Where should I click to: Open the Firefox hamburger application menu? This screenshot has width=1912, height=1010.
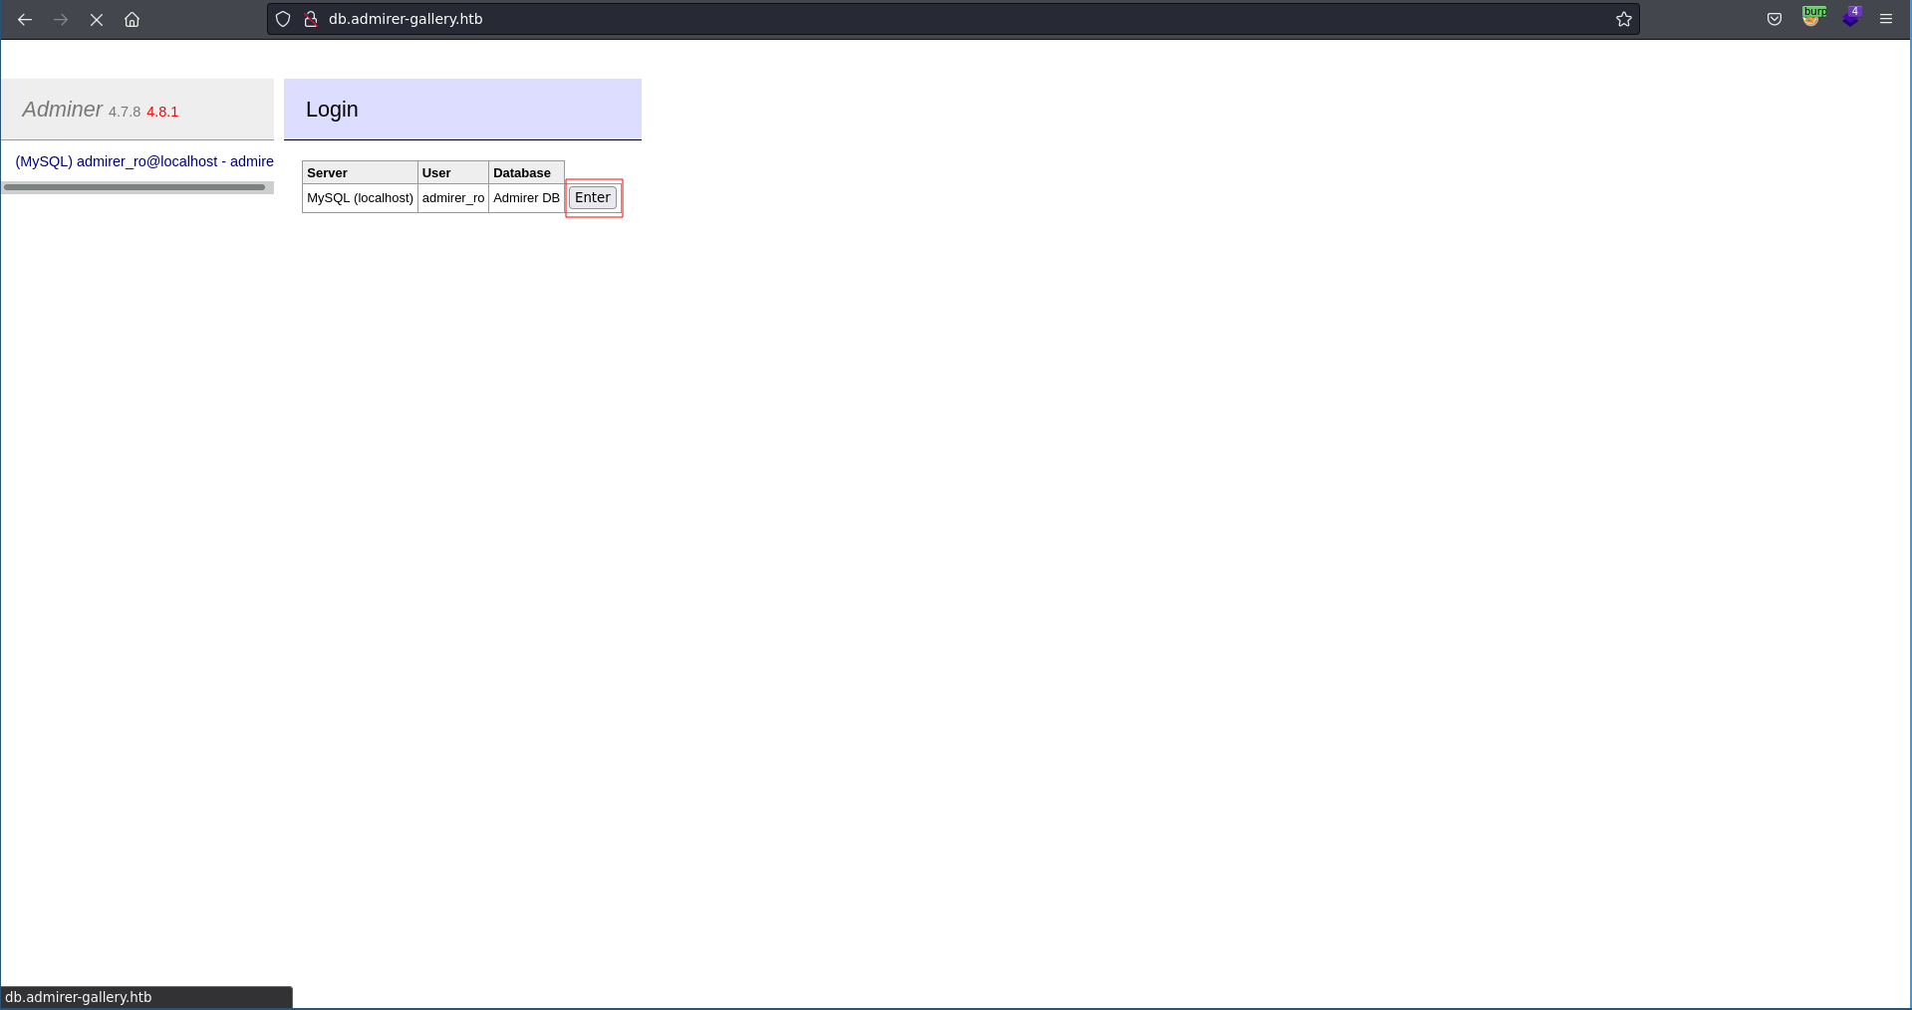coord(1886,19)
